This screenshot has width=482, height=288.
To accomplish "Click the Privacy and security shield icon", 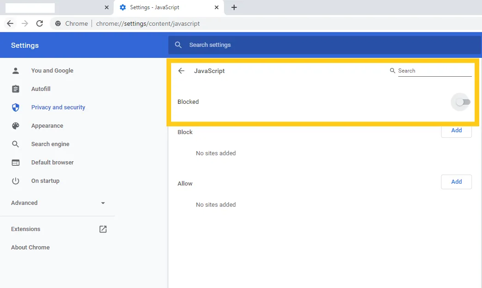I will pos(16,107).
